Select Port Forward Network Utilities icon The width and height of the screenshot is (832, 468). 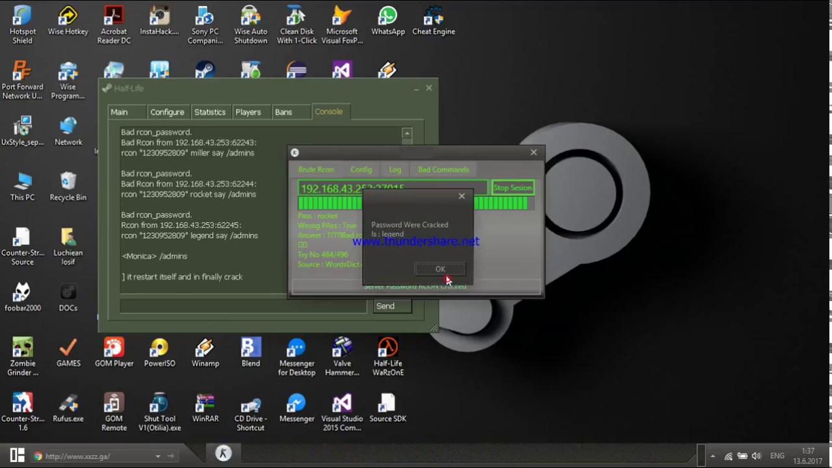tap(22, 81)
